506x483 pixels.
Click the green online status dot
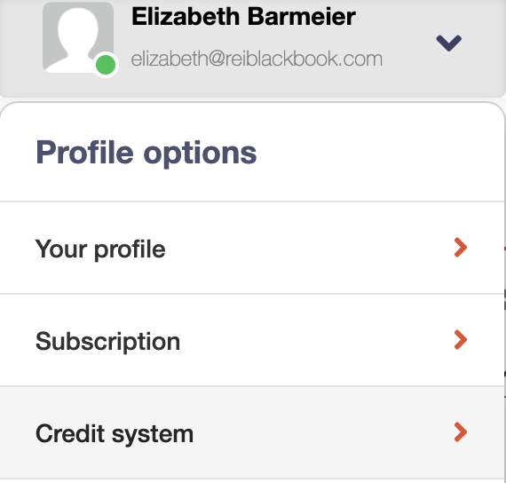(x=106, y=65)
